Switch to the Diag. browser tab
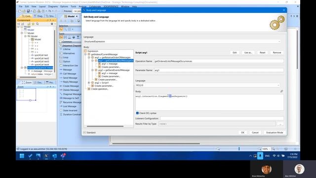Viewport: 316px width, 178px height. tap(39, 16)
